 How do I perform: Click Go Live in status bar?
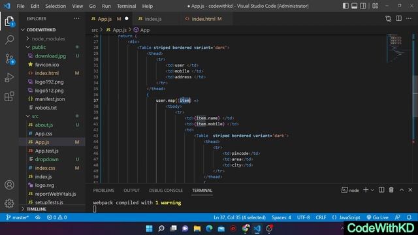click(378, 217)
